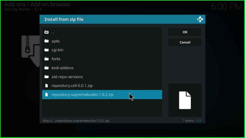Image resolution: width=245 pixels, height=138 pixels.
Task: Click the folder icon next to apks
Action: pyautogui.click(x=46, y=41)
